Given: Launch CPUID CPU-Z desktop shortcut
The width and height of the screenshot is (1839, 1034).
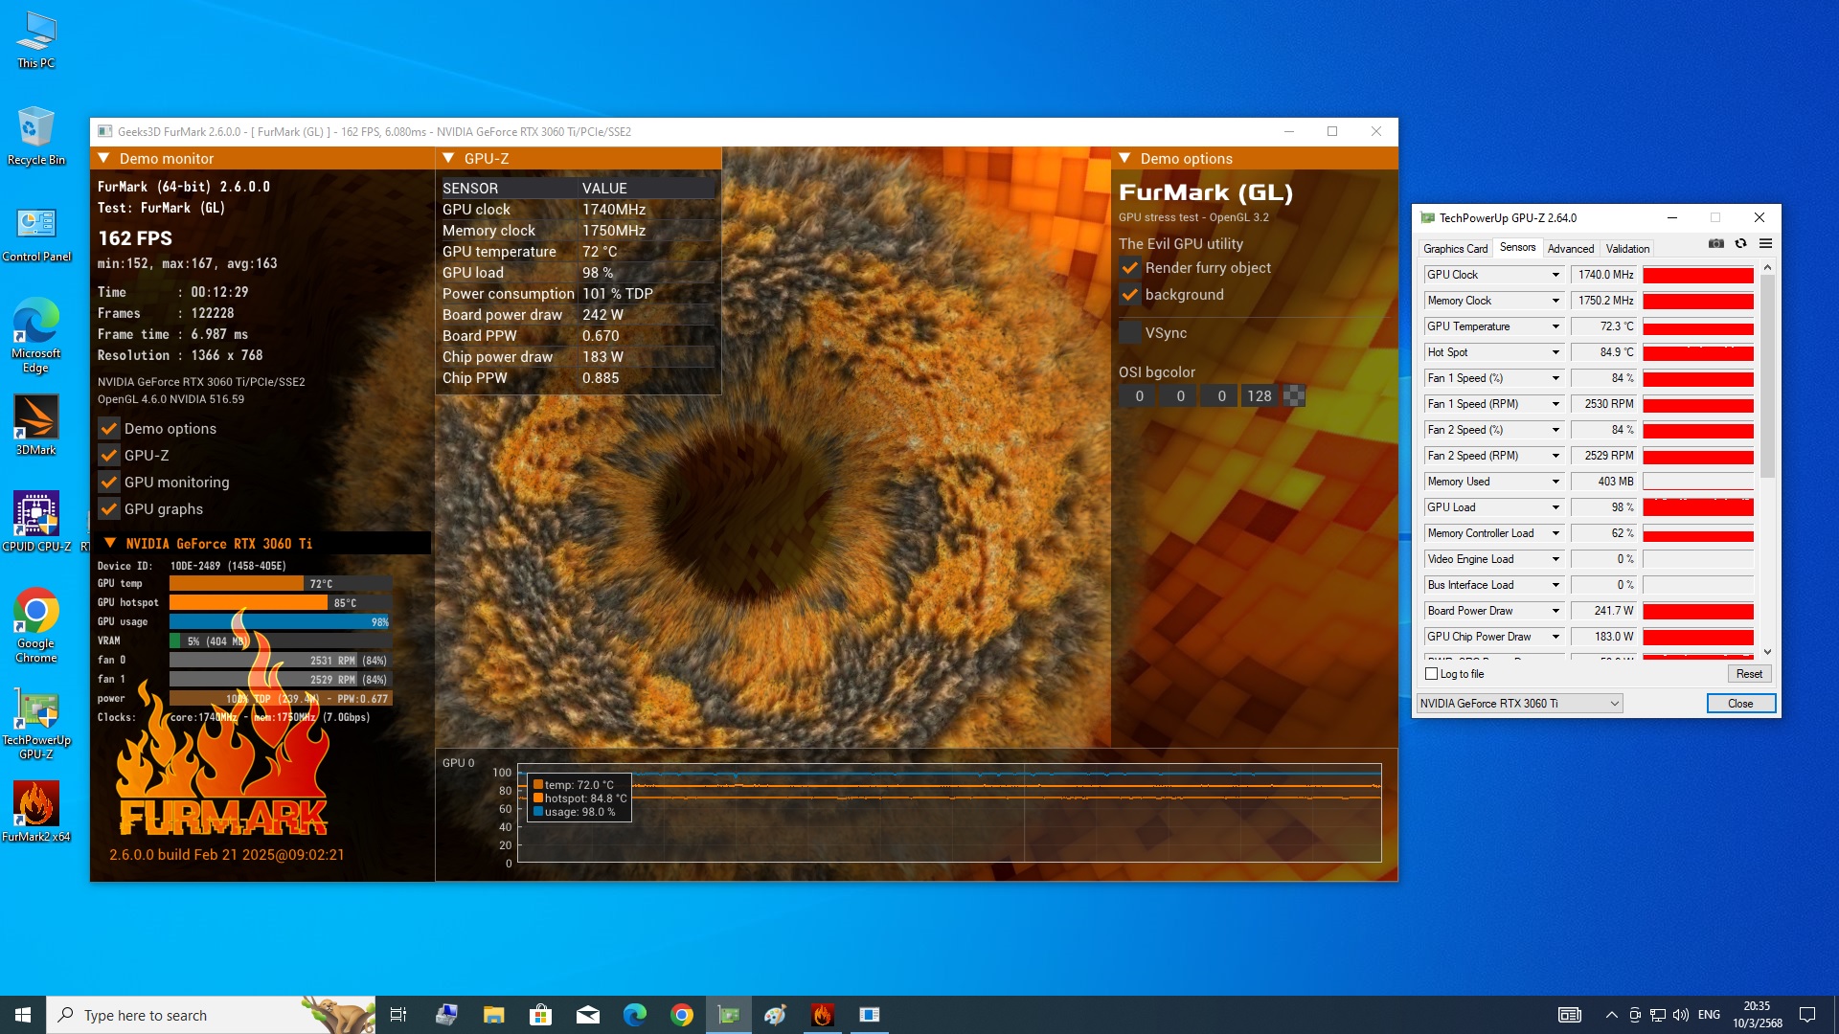Looking at the screenshot, I should (36, 522).
